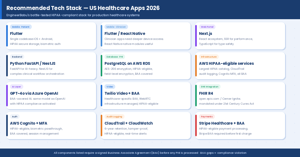Click the 'EHR Integration' tag badge
300x157 pixels.
click(x=210, y=87)
